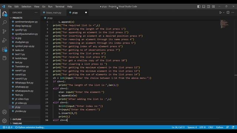Image resolution: width=237 pixels, height=133 pixels.
Task: Open the View menu
Action: point(37,7)
